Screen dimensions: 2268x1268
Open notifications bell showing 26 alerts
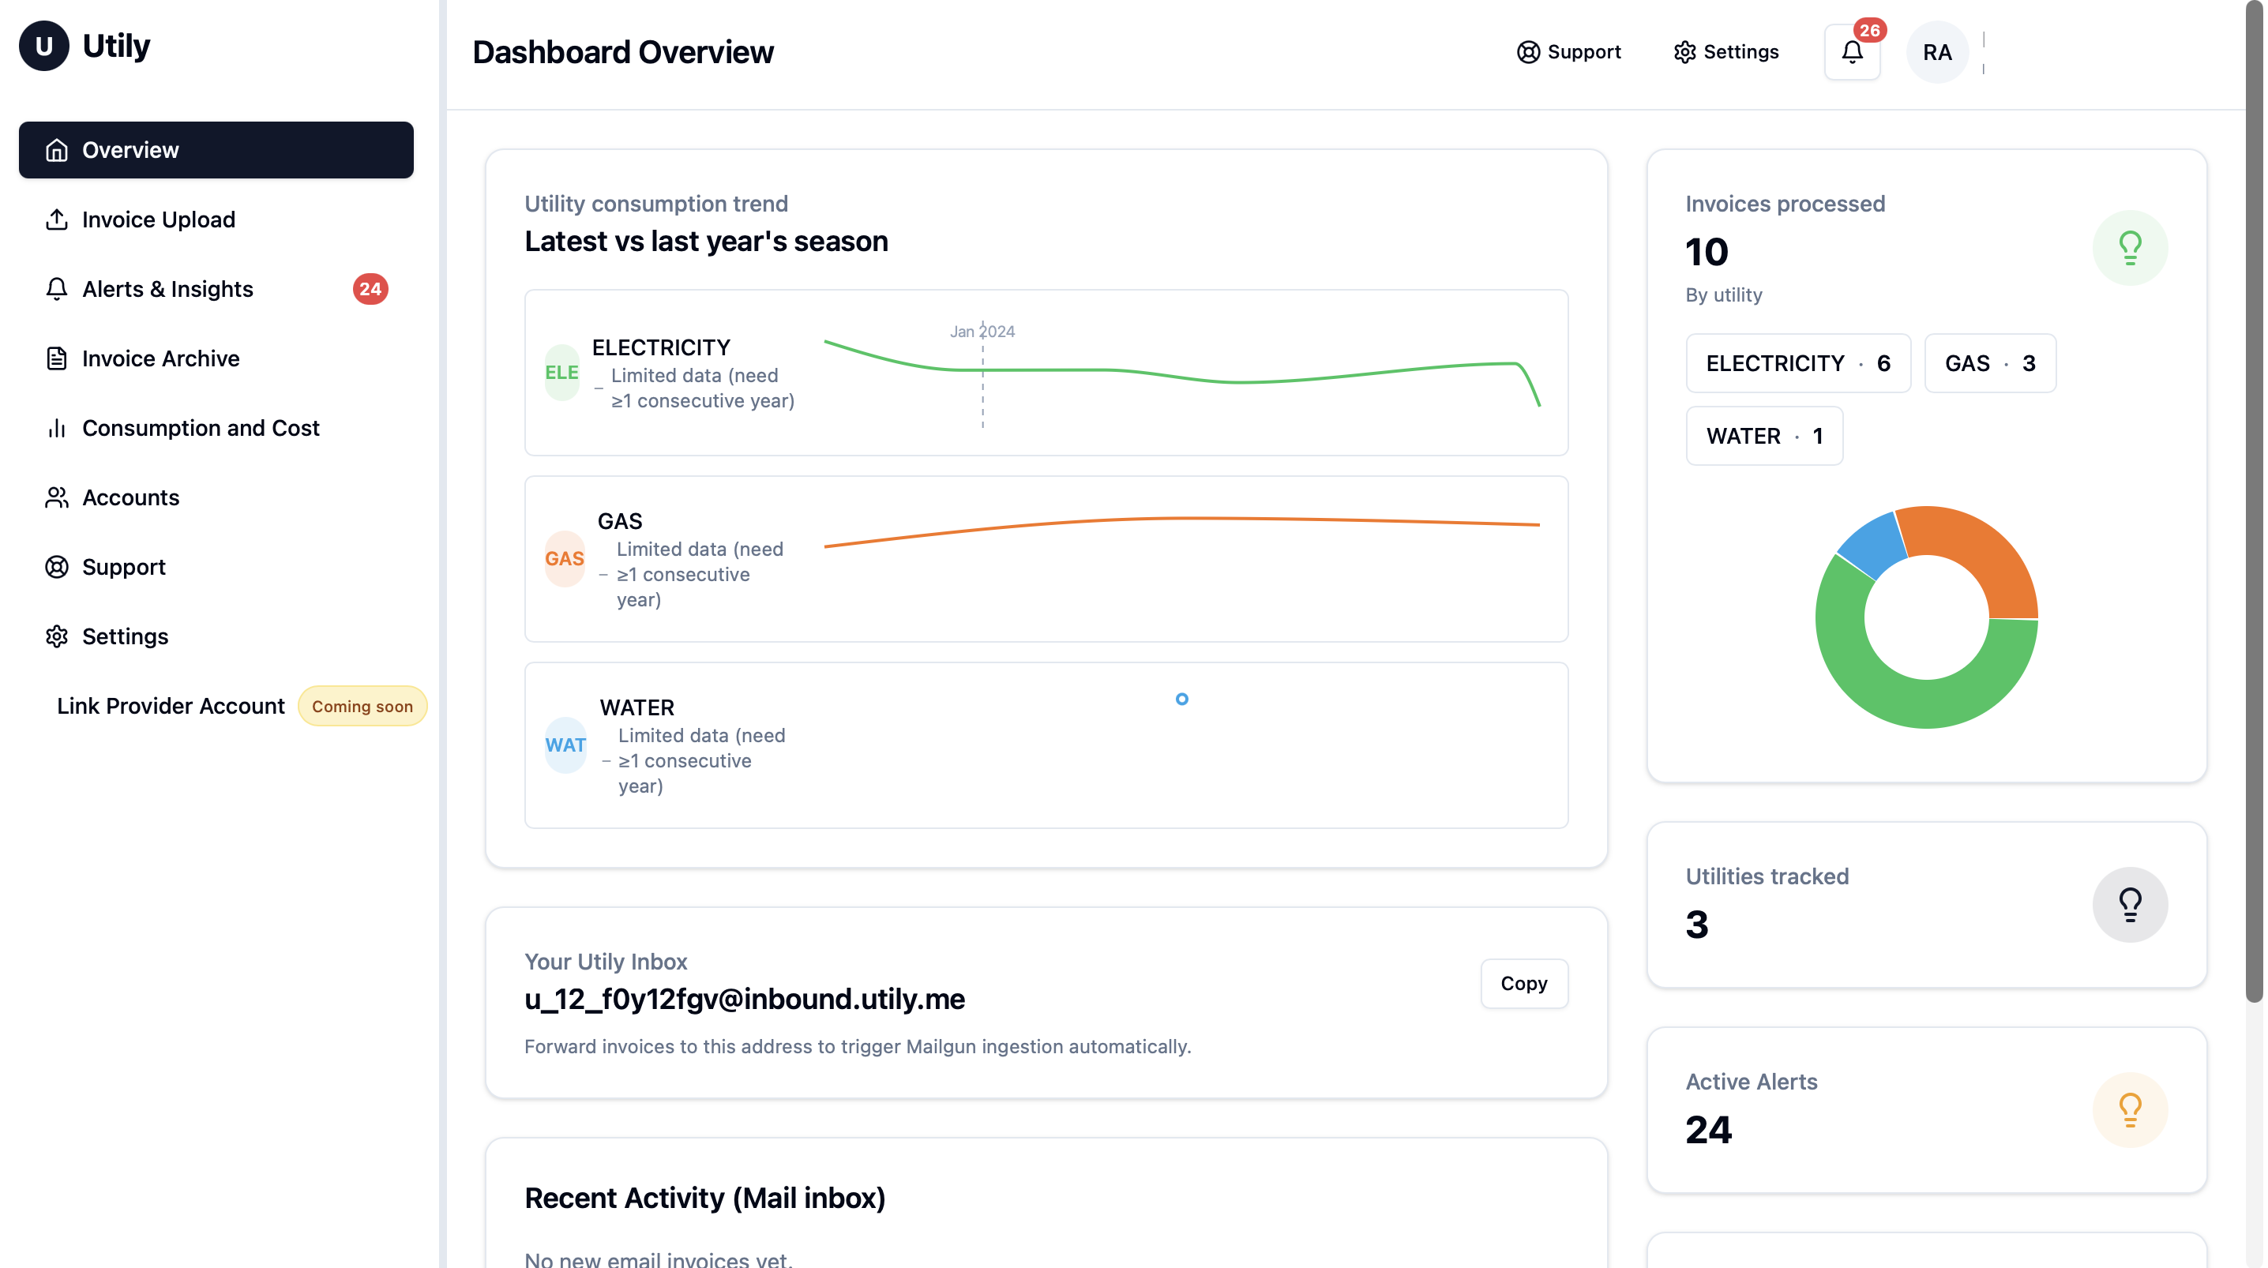[1852, 51]
